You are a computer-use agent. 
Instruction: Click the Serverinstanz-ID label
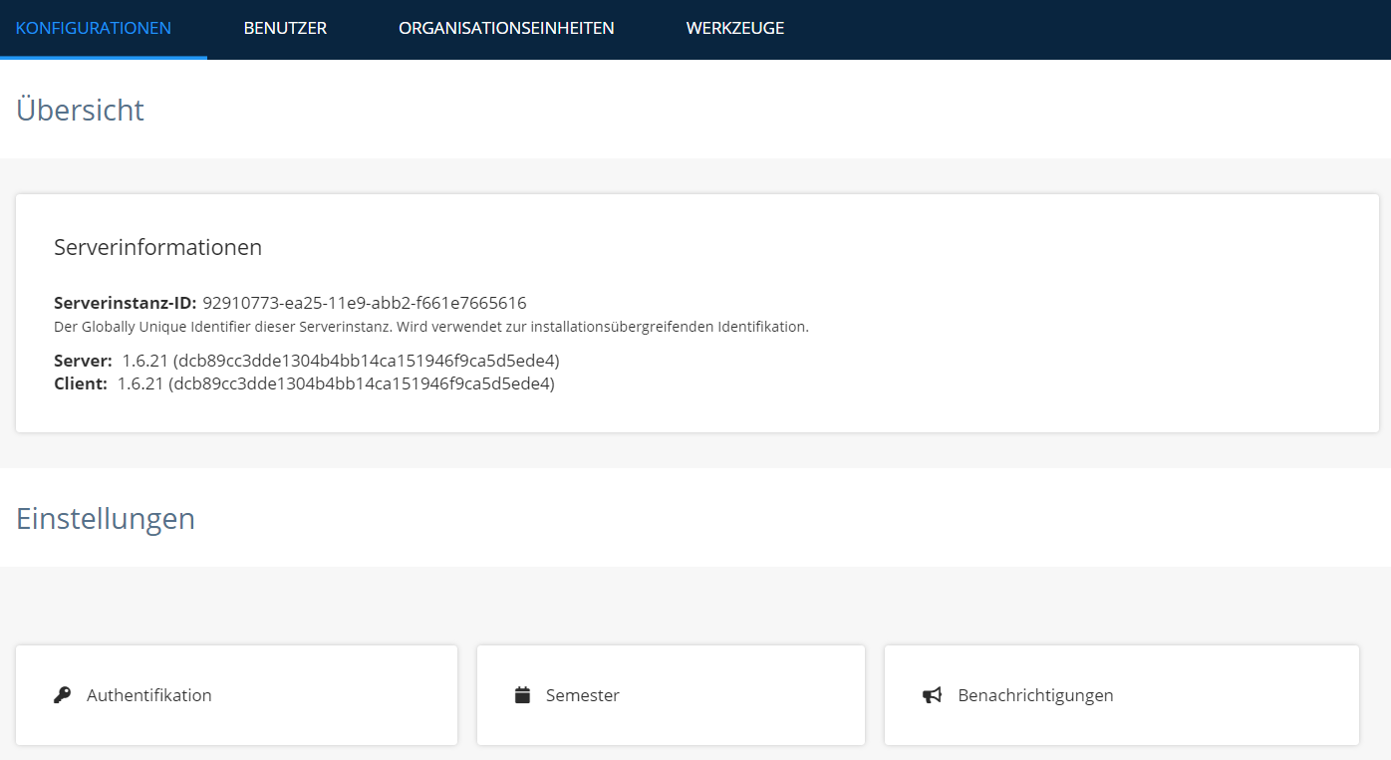tap(126, 303)
